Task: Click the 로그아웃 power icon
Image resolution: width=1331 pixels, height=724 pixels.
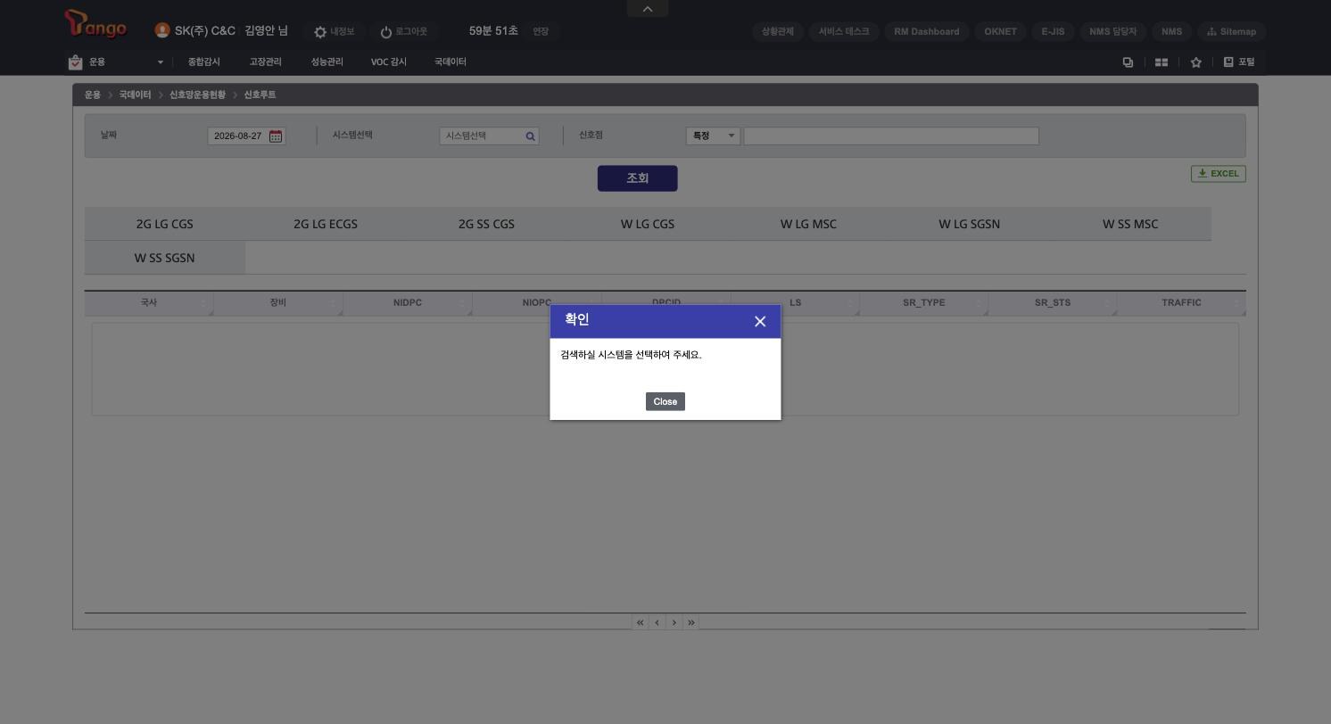Action: [386, 32]
